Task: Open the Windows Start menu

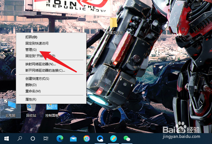Action: [7, 139]
